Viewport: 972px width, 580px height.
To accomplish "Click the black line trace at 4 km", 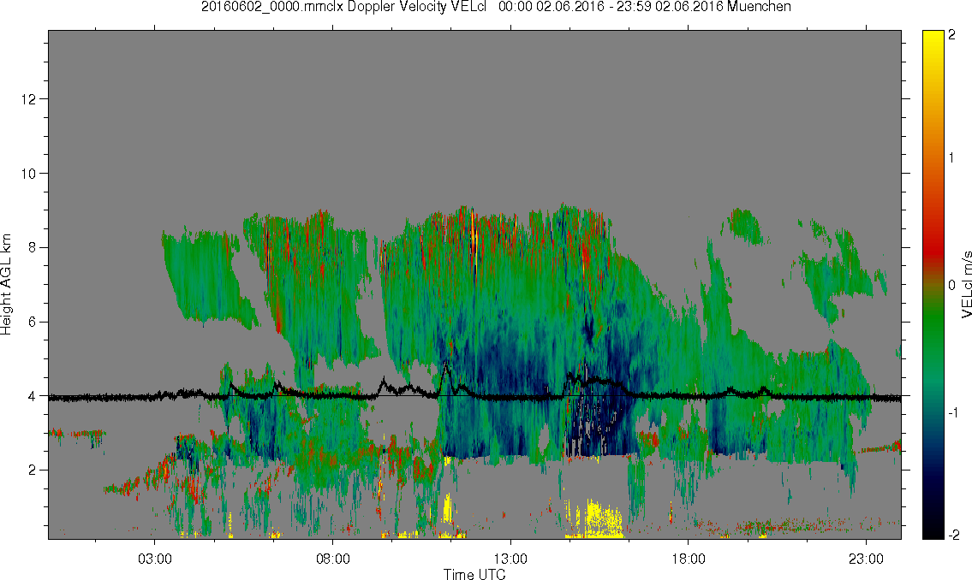I will pos(474,396).
